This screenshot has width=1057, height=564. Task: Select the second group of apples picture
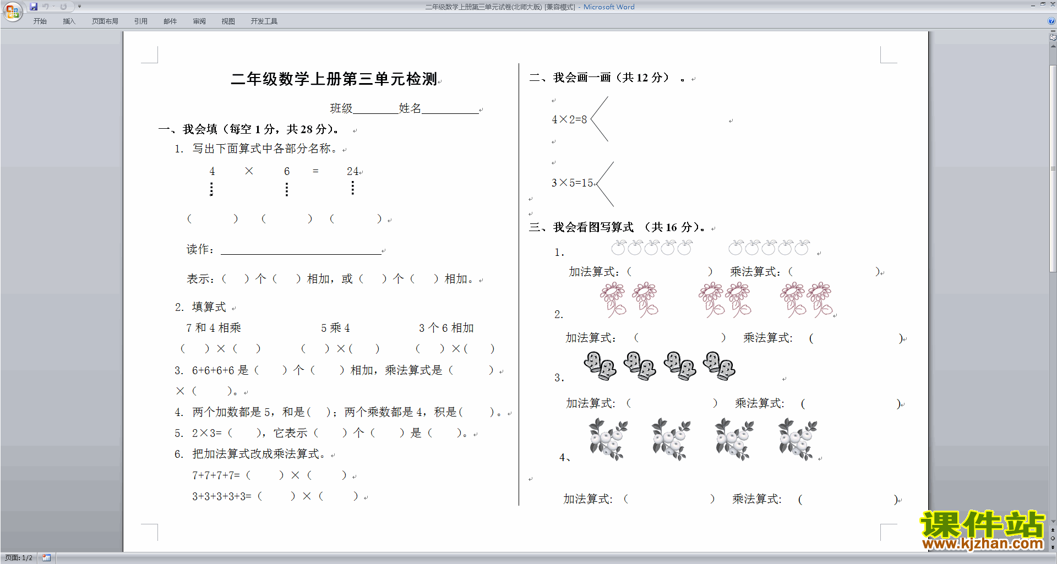coord(769,248)
